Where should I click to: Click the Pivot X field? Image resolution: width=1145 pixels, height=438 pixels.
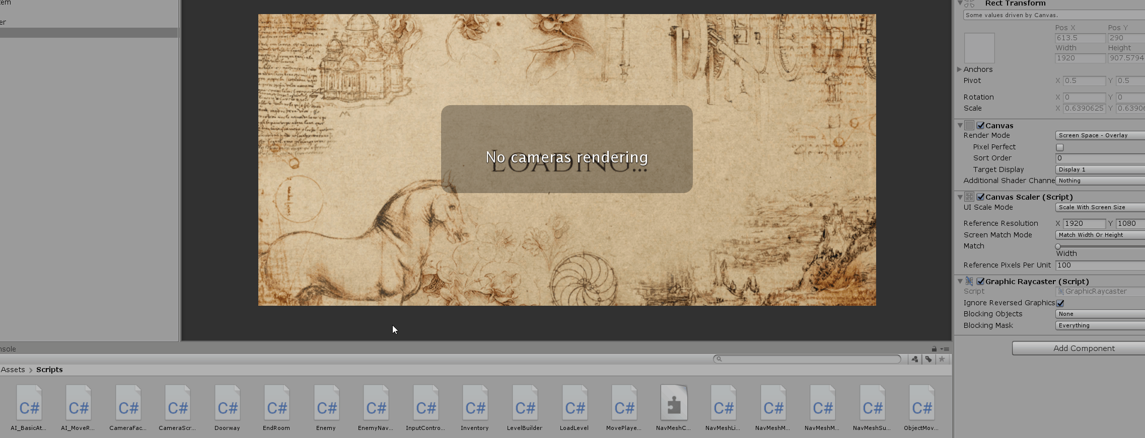point(1084,80)
